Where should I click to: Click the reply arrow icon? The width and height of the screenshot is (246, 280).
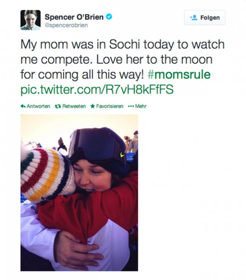[x=23, y=106]
